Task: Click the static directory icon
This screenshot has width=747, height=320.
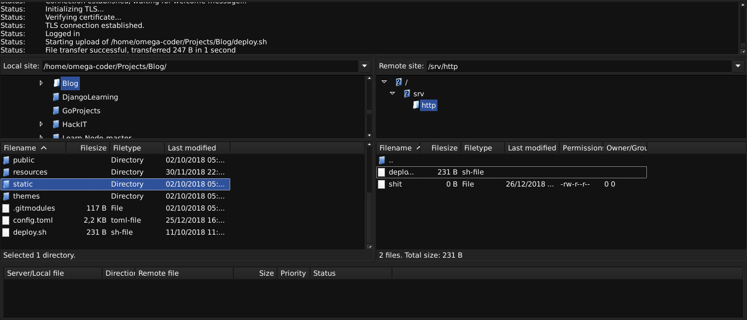Action: tap(5, 184)
